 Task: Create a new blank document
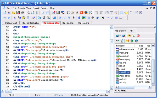(5, 13)
